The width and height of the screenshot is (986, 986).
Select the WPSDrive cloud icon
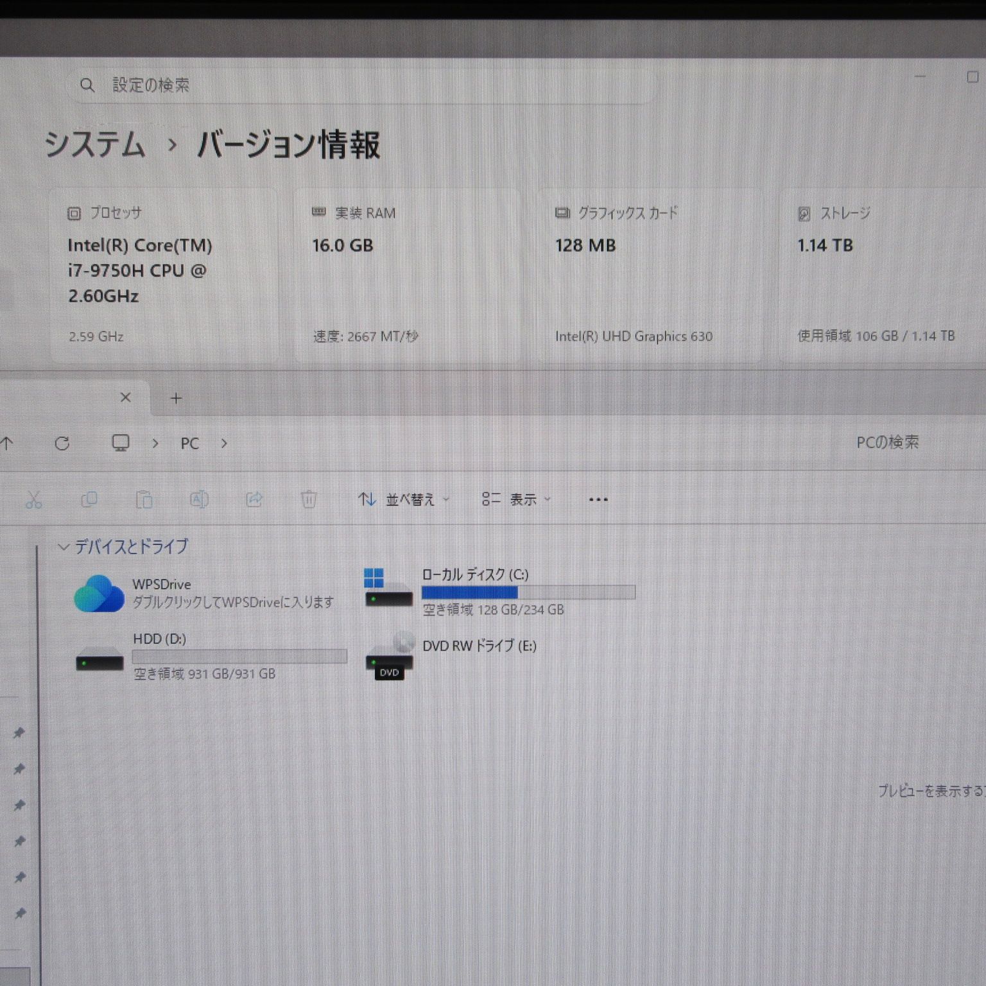(x=99, y=593)
